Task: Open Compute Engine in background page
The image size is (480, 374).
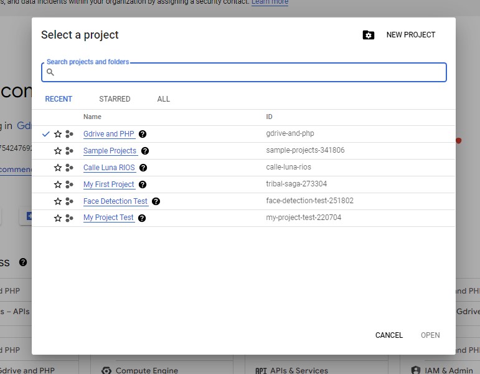Action: point(147,370)
